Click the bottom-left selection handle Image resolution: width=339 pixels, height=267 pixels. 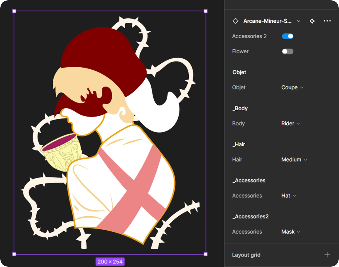point(14,254)
